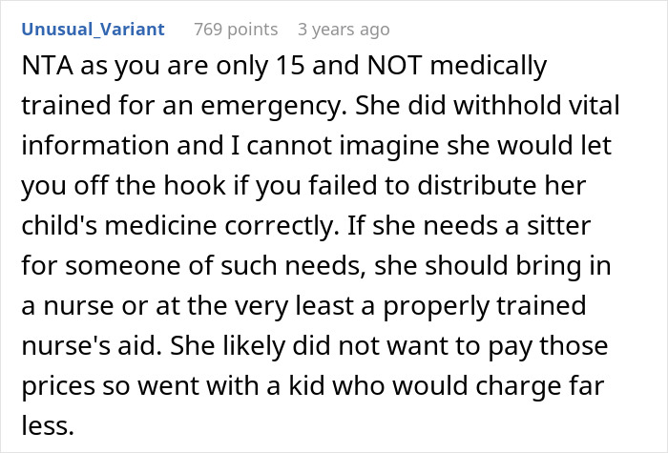Screen dimensions: 668x453
Task: Click the 769 points score
Action: tap(235, 30)
